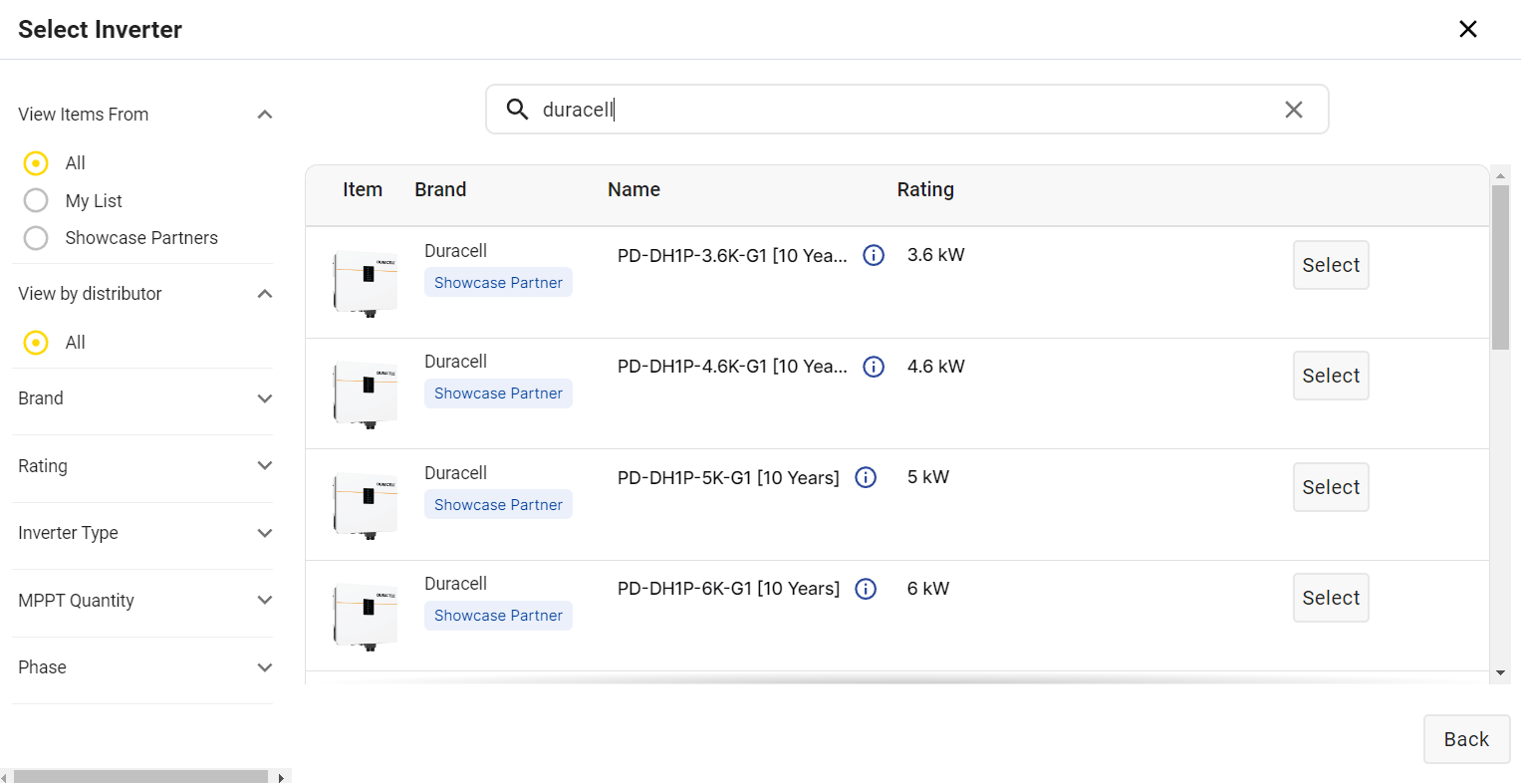
Task: Expand the Rating filter
Action: pos(265,465)
